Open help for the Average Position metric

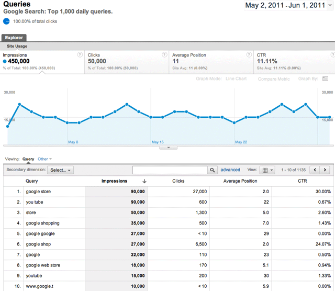pyautogui.click(x=247, y=54)
